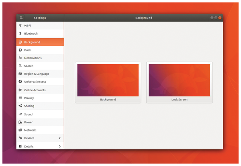Viewport: 241px width, 166px height.
Task: Click the Universal Access person icon
Action: tap(20, 82)
